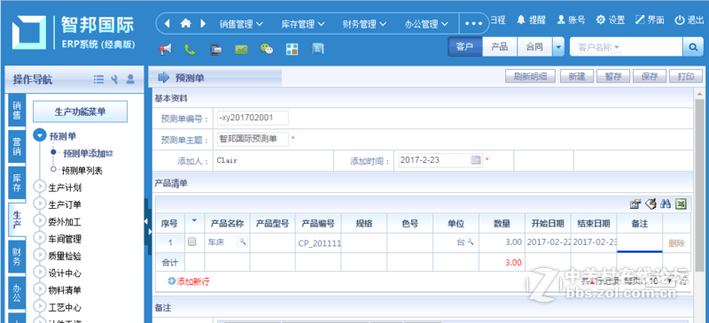Click the 新建 button
709x323 pixels.
coord(577,76)
